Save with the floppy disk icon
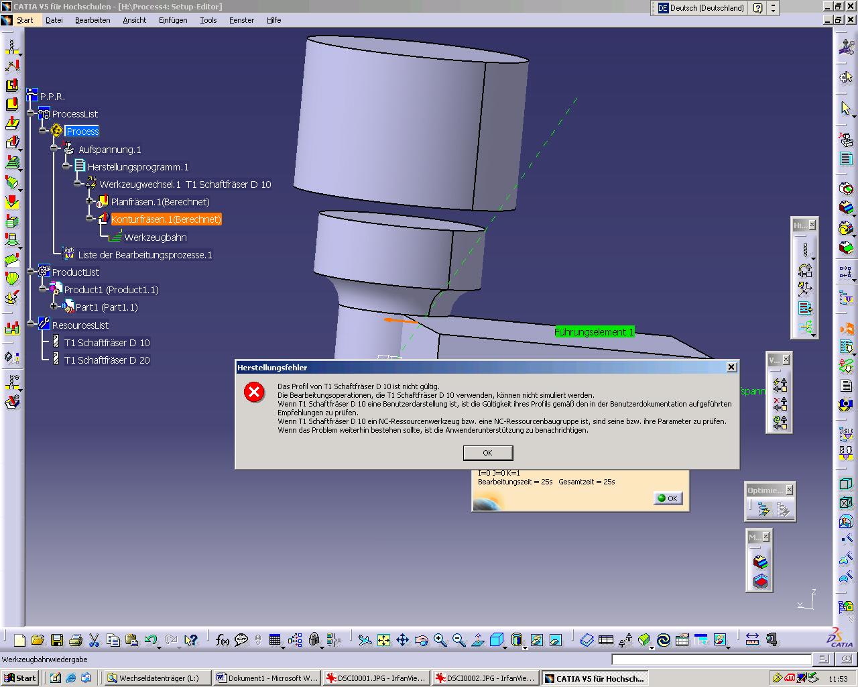858x687 pixels. 57,640
